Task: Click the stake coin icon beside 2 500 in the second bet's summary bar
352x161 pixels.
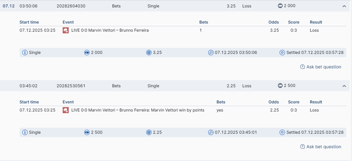Action: [x=87, y=132]
